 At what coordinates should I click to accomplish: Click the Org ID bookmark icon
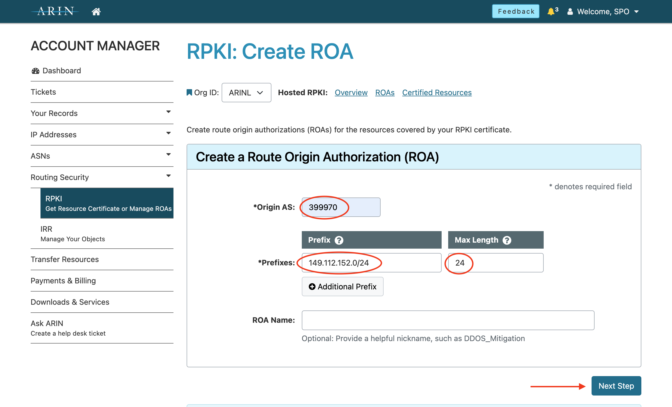click(x=189, y=92)
